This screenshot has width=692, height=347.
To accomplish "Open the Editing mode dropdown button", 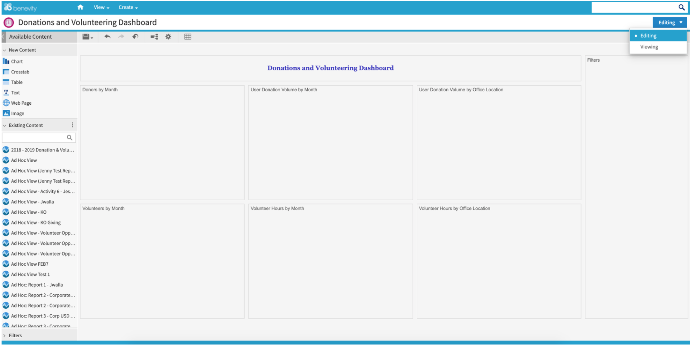I will [670, 22].
